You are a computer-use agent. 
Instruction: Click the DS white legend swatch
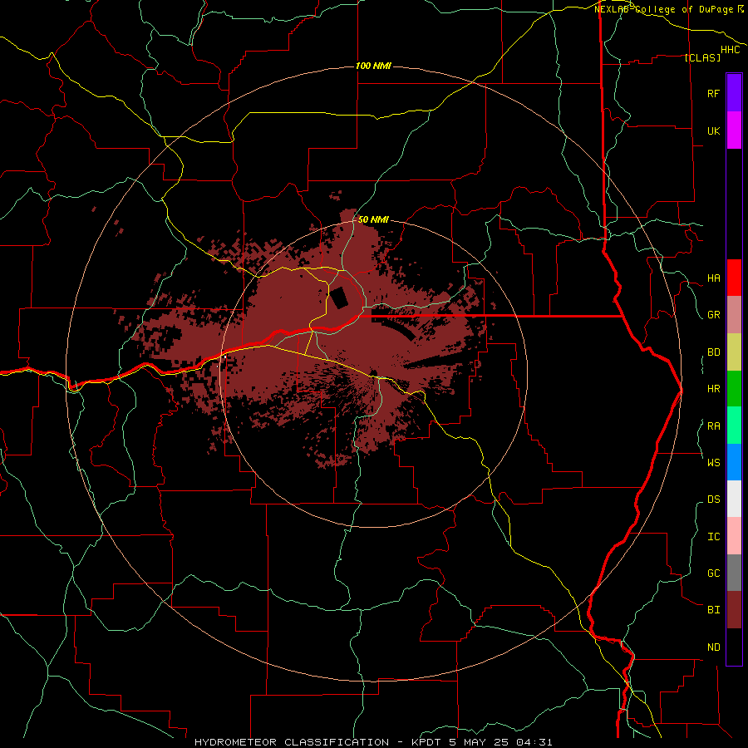coord(734,499)
